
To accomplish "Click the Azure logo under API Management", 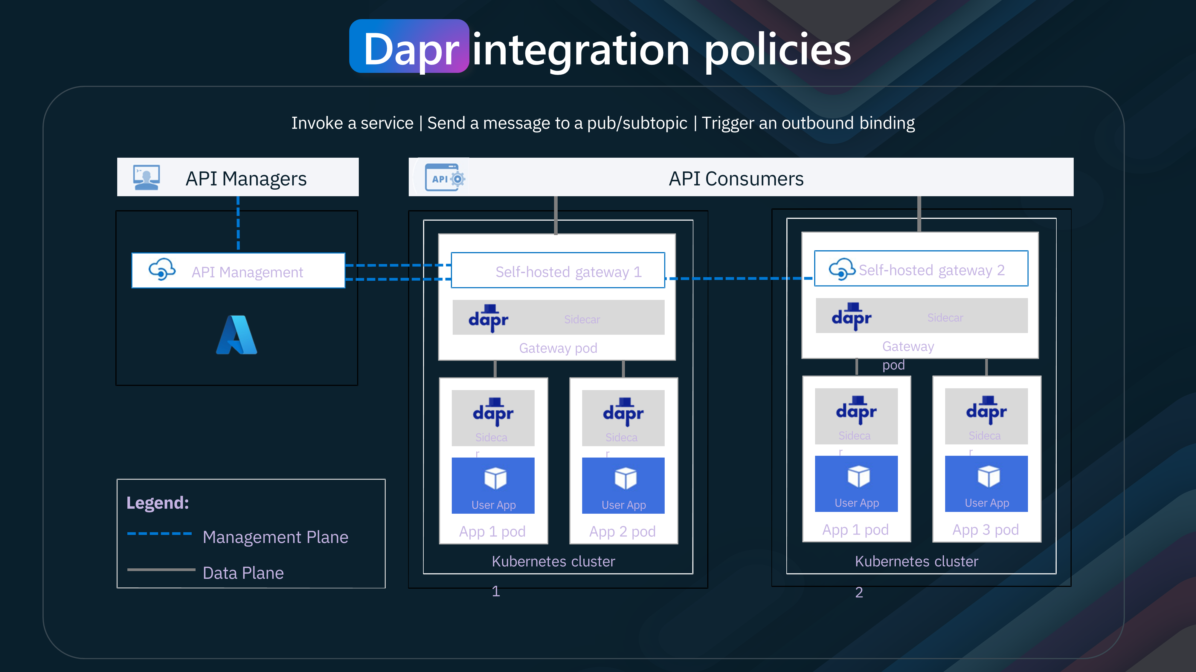I will pyautogui.click(x=236, y=335).
